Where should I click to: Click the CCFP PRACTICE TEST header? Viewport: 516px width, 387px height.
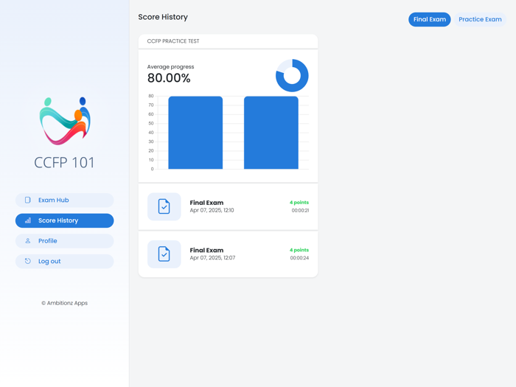click(173, 41)
